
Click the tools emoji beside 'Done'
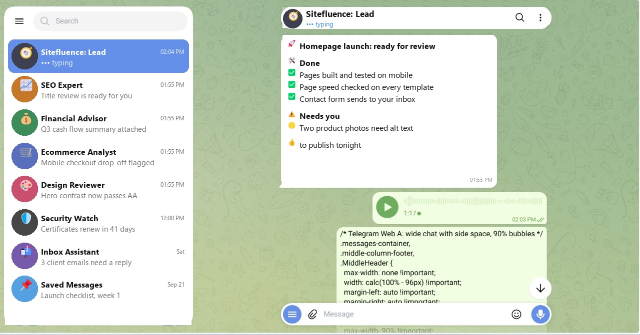tap(292, 60)
